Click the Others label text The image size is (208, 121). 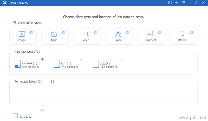pos(182,40)
